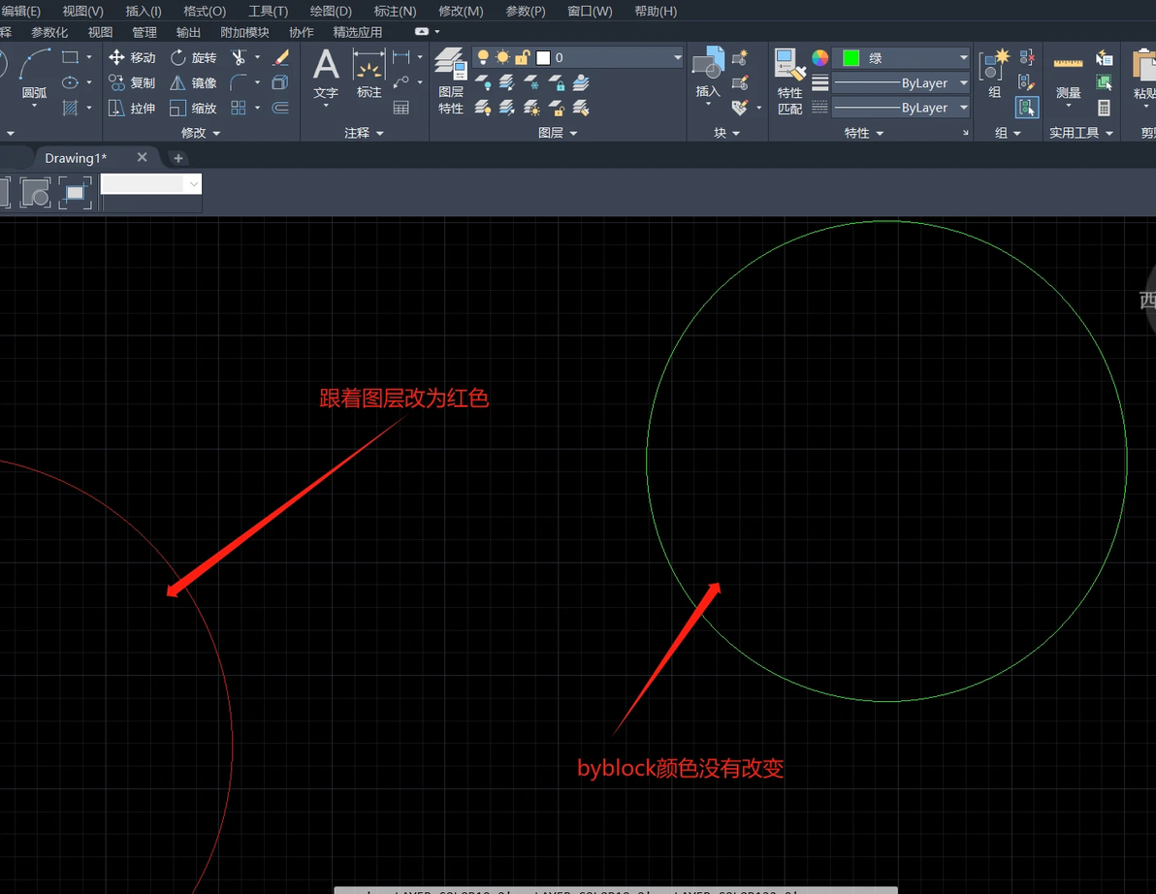
Task: Open the Text (文字) annotation tool
Action: [326, 74]
